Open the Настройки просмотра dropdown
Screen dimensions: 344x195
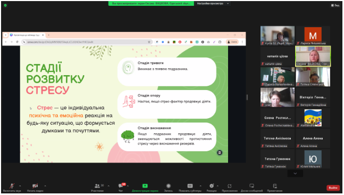[213, 4]
